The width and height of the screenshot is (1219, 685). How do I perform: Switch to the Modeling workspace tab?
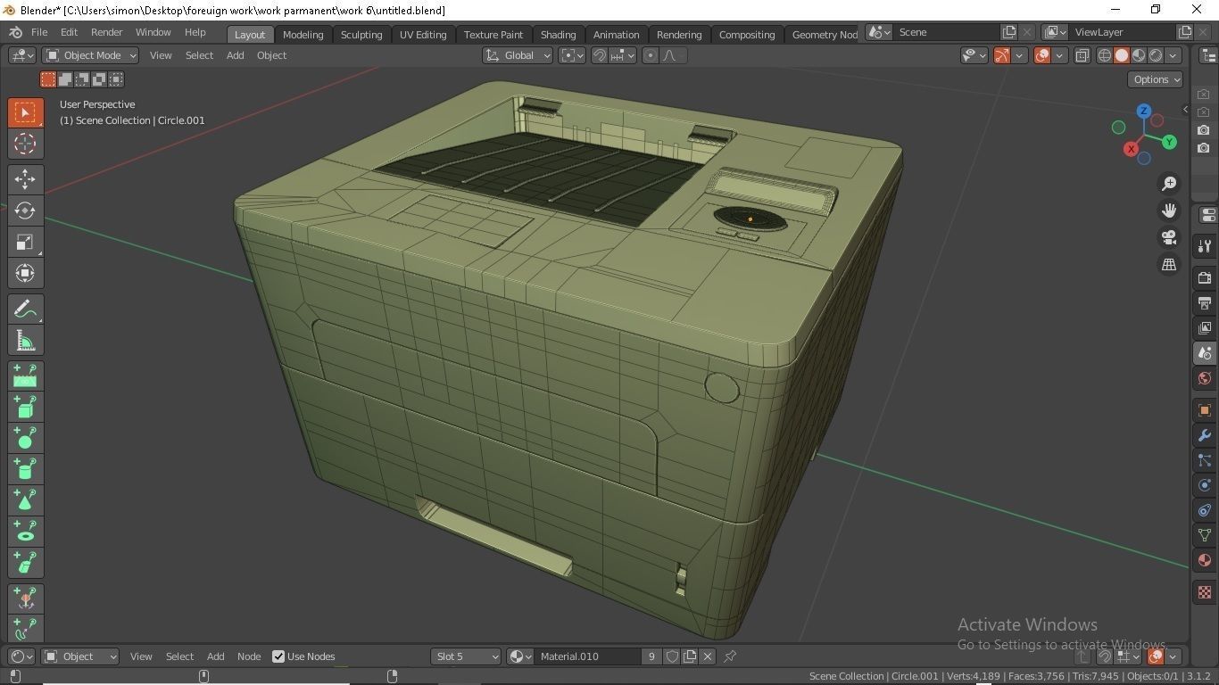click(x=303, y=34)
